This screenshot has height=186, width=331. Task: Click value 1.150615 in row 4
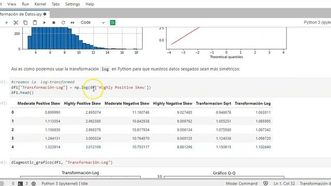[x=223, y=147]
